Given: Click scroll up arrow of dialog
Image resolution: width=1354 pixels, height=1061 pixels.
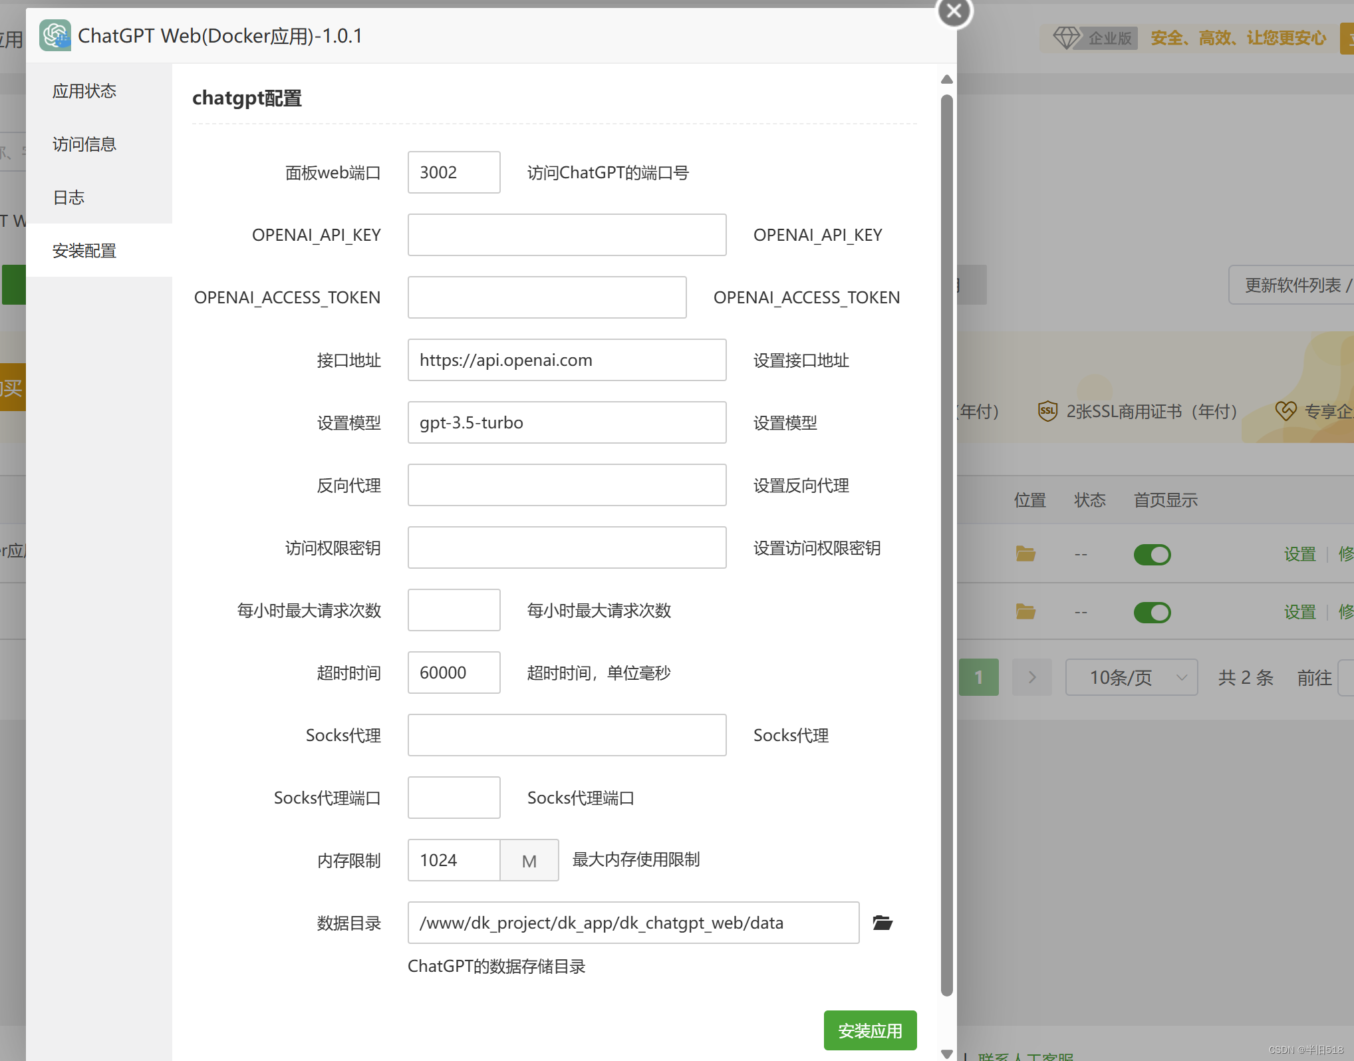Looking at the screenshot, I should click(x=947, y=80).
